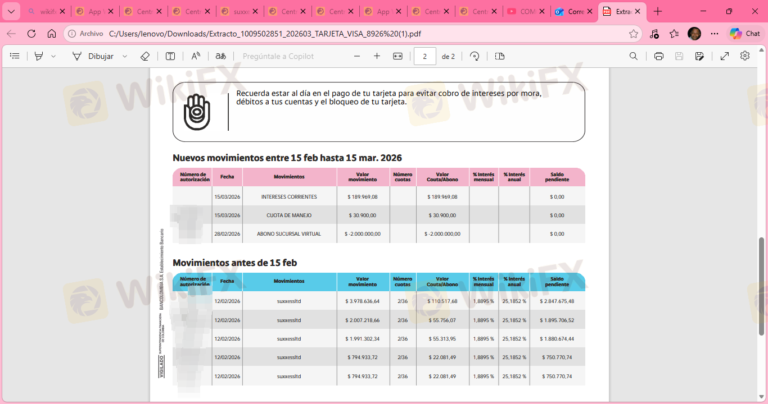Click the INTERESES CORRIENTES movement cell
This screenshot has width=768, height=404.
pos(289,197)
